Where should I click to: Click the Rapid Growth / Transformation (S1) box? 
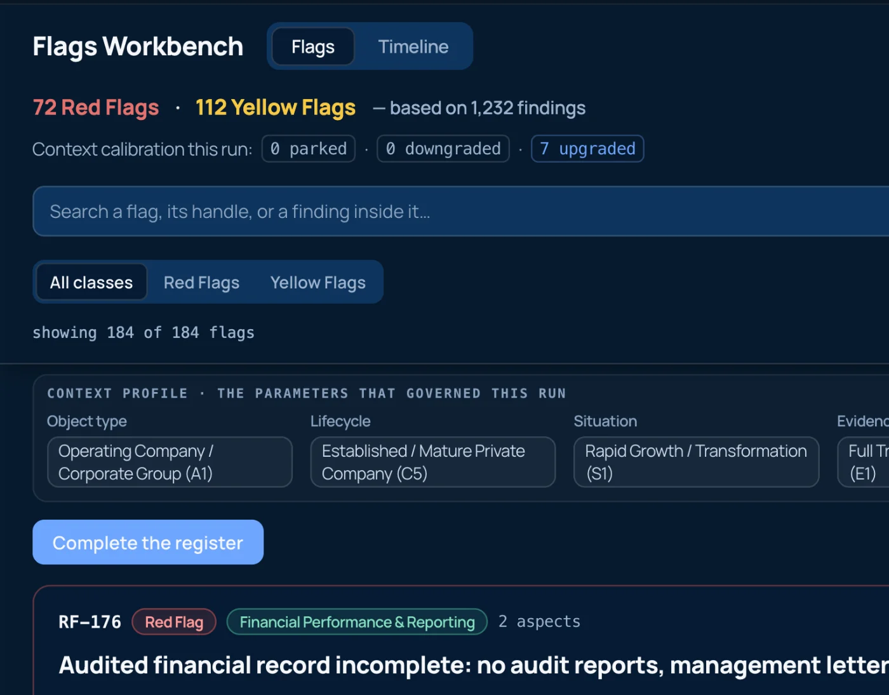click(696, 462)
